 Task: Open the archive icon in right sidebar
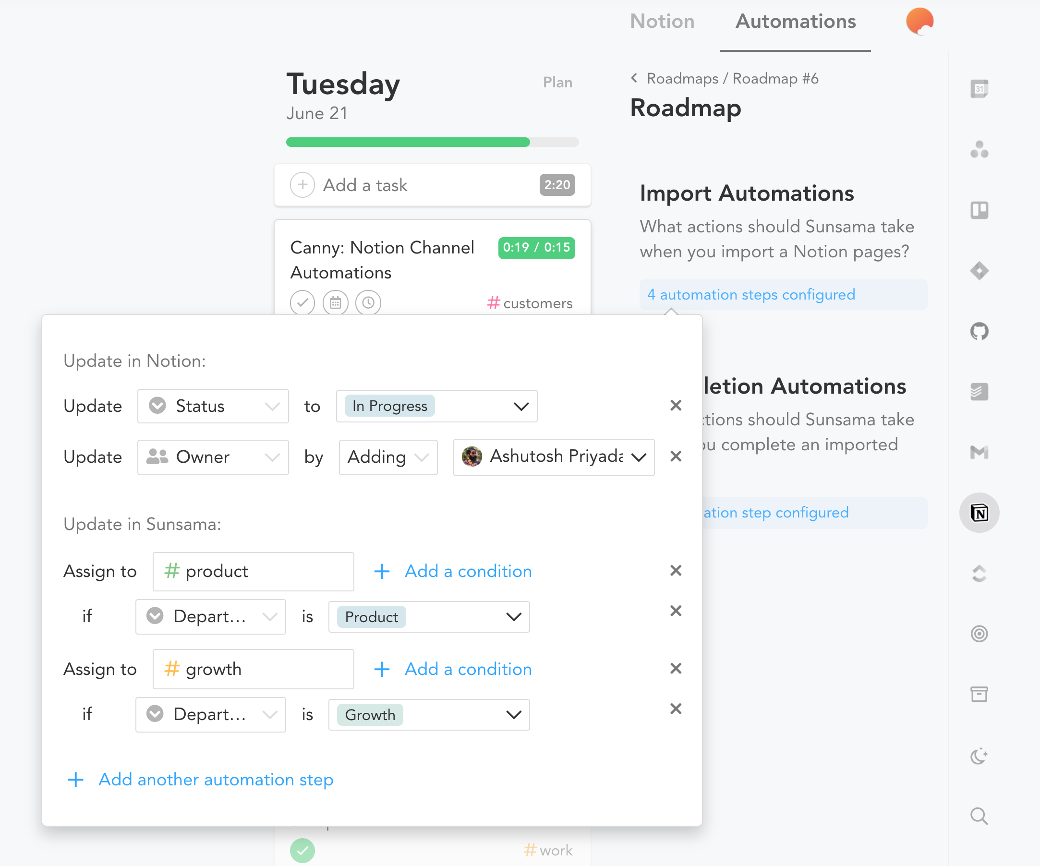pos(980,694)
